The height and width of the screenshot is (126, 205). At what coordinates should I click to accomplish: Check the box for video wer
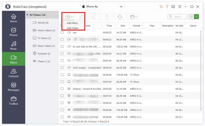coord(62,32)
